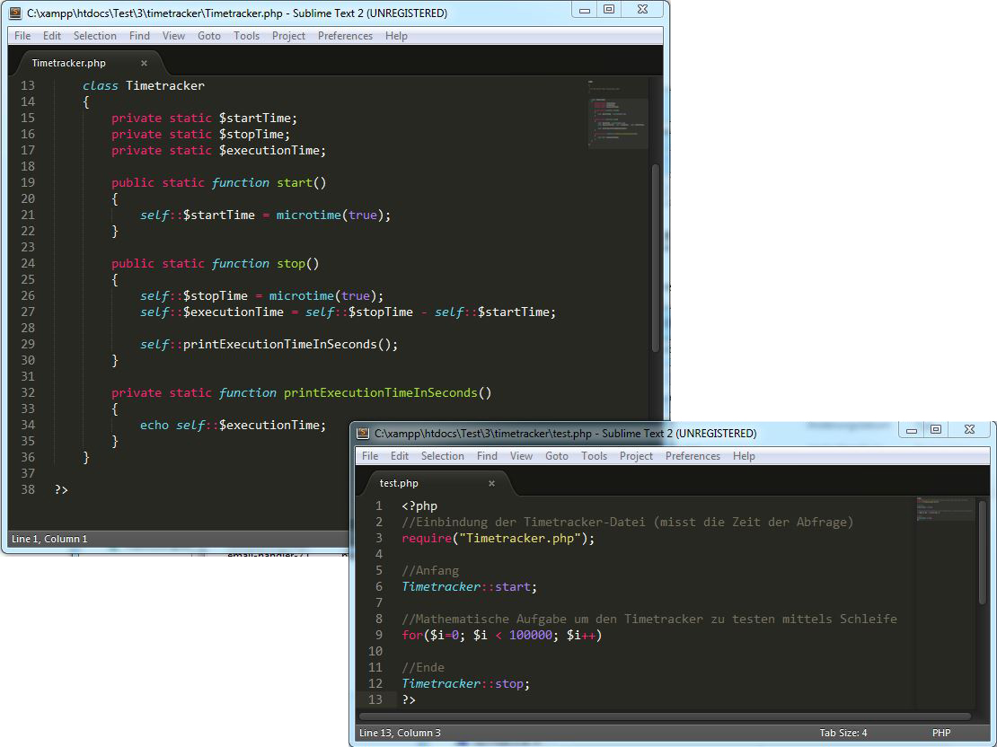Click the '100000' number in for loop

click(x=530, y=635)
